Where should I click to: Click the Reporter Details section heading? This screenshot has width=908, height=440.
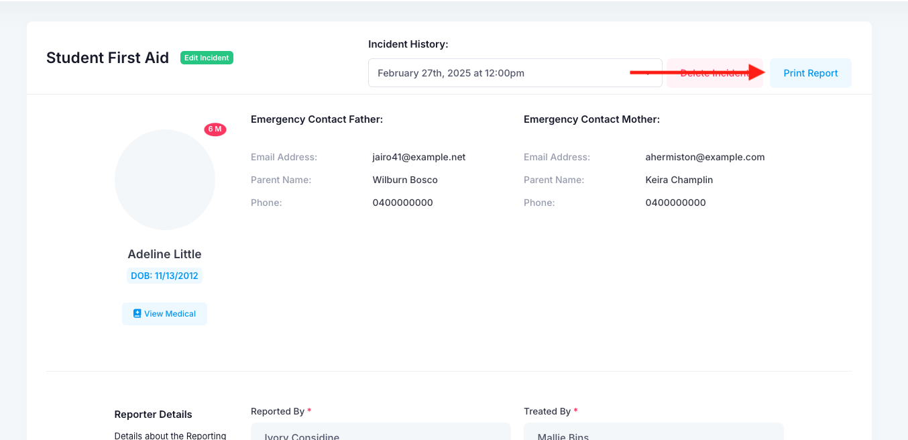tap(154, 415)
